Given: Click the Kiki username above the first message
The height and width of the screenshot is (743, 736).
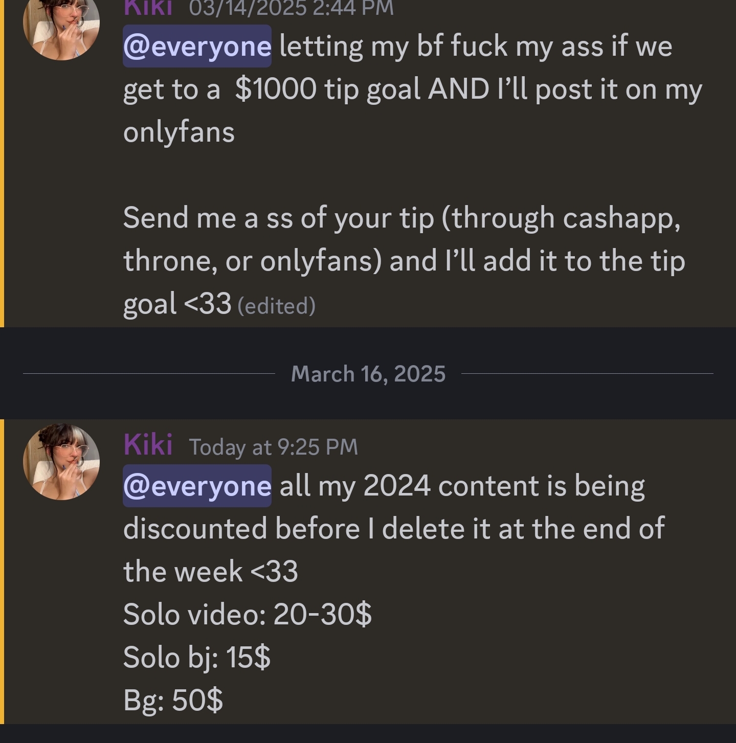Looking at the screenshot, I should tap(147, 8).
